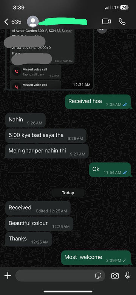Tap the forward arrow beside quoted message
Image resolution: width=136 pixels, height=295 pixels.
point(102,30)
